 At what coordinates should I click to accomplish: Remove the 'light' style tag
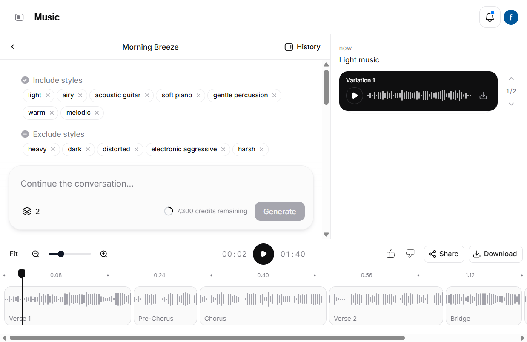coord(48,96)
